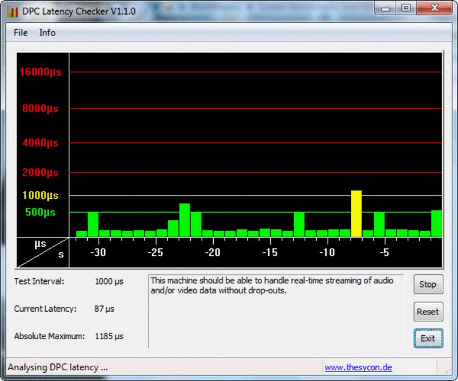Click the Current Latency label
The image size is (458, 381).
(x=45, y=309)
